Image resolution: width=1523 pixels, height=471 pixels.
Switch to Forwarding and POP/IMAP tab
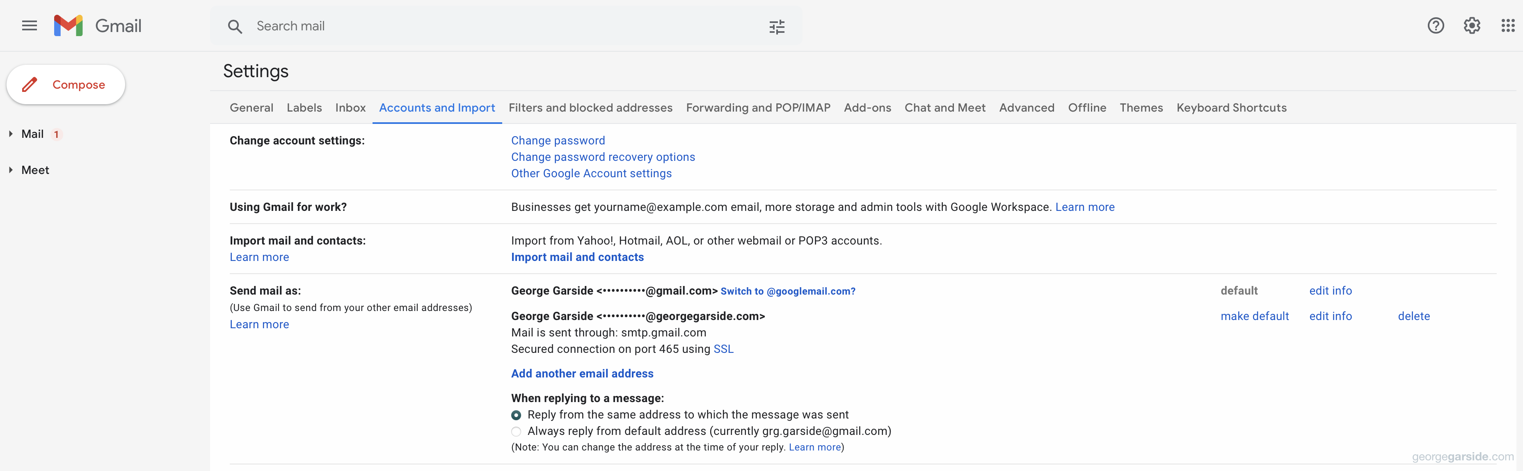click(757, 107)
